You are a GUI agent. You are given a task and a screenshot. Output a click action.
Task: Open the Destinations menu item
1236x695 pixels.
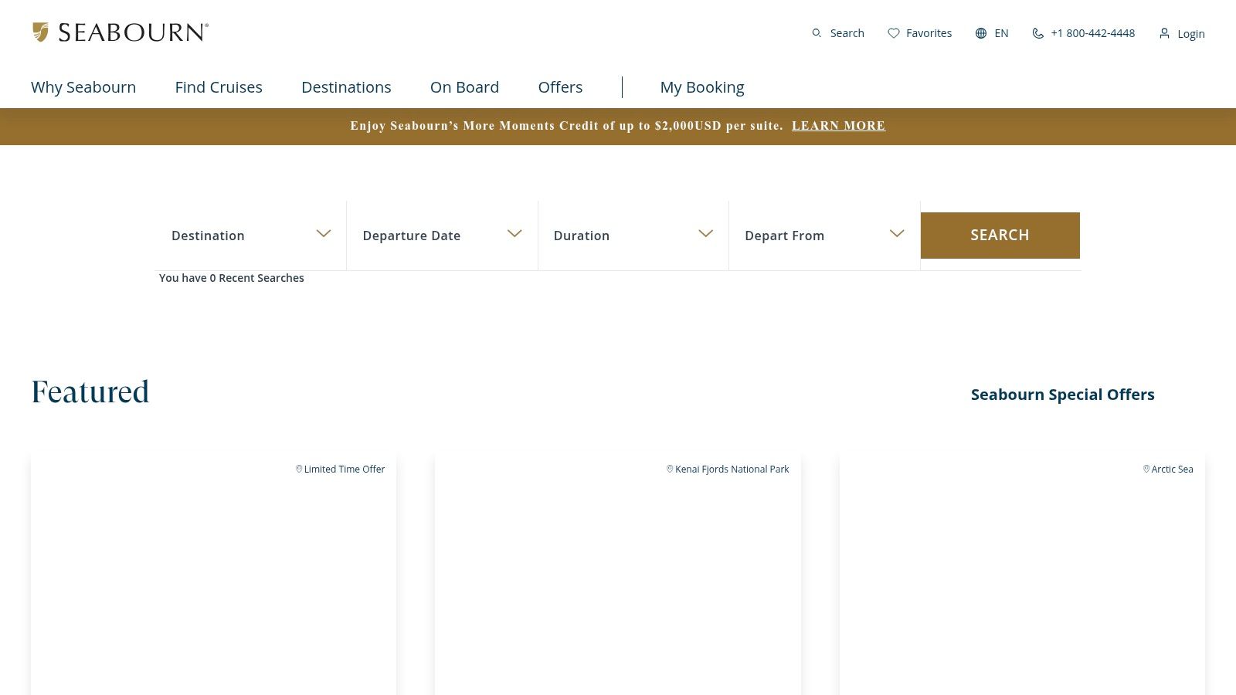[x=346, y=87]
